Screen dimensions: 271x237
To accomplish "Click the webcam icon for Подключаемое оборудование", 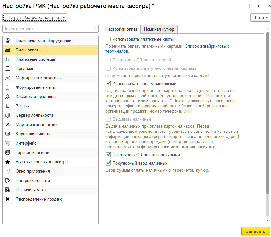I will click(8, 41).
